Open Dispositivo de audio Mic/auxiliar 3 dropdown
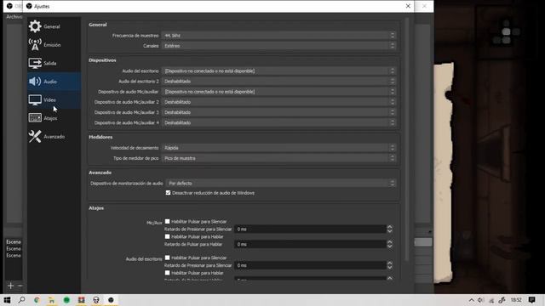The image size is (545, 306). [x=278, y=112]
